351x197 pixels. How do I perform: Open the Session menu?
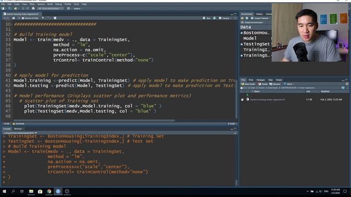tap(41, 4)
